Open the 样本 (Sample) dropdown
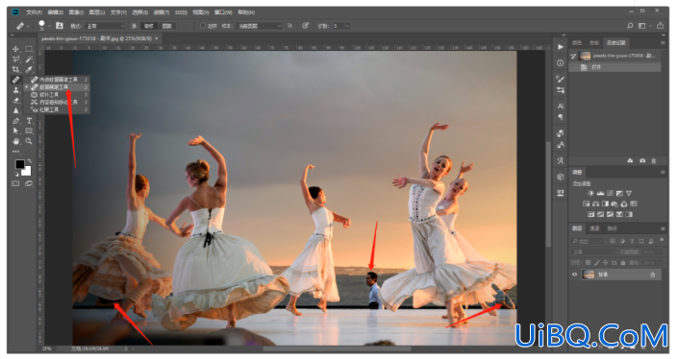This screenshot has width=678, height=359. [259, 26]
